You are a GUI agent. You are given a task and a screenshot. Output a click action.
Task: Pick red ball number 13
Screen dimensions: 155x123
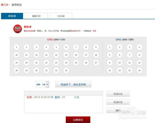(x=46, y=55)
